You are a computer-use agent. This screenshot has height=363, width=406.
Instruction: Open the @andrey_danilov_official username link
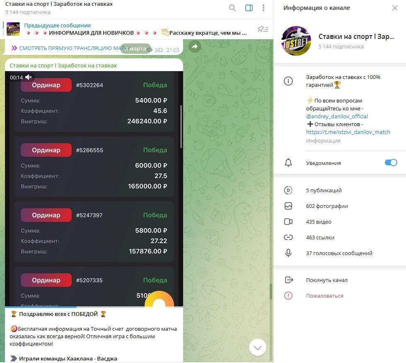coord(337,116)
